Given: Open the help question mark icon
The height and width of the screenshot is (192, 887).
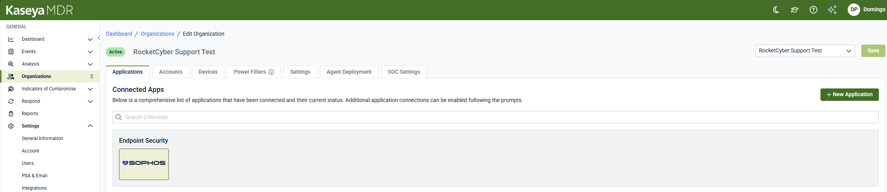Looking at the screenshot, I should point(813,10).
